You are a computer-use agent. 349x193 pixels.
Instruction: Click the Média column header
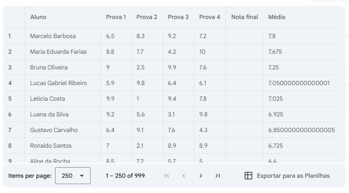pyautogui.click(x=277, y=17)
